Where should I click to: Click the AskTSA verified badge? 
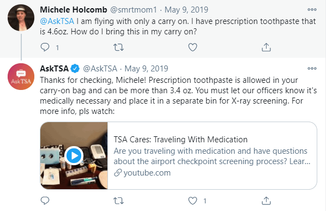pyautogui.click(x=75, y=69)
